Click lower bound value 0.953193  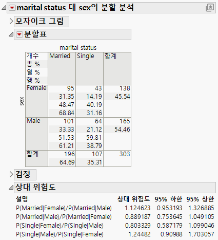point(169,208)
